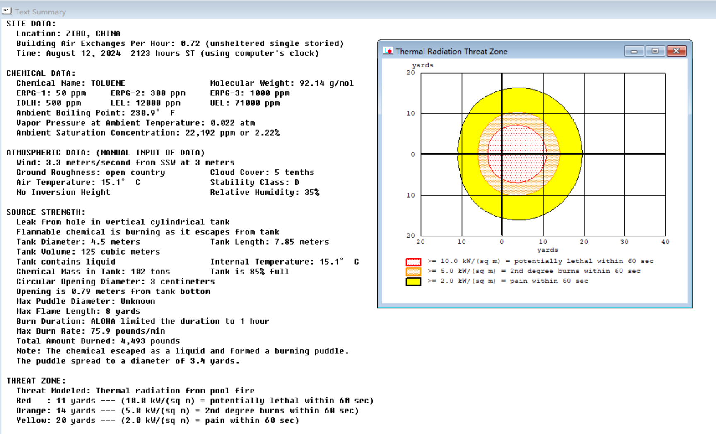
Task: Click the 'Vapor Pressure at Ambient Temperature' line
Action: click(x=135, y=123)
